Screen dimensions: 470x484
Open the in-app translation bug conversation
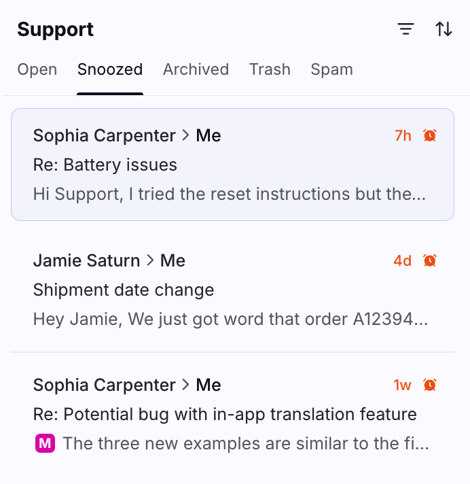(225, 414)
